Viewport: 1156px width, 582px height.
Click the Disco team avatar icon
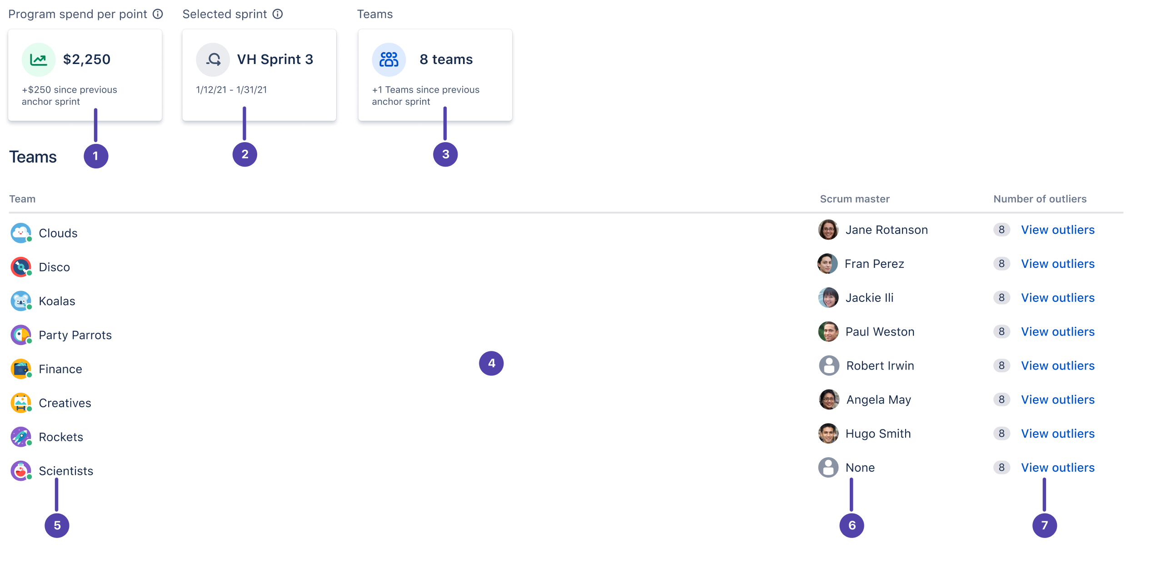[21, 267]
